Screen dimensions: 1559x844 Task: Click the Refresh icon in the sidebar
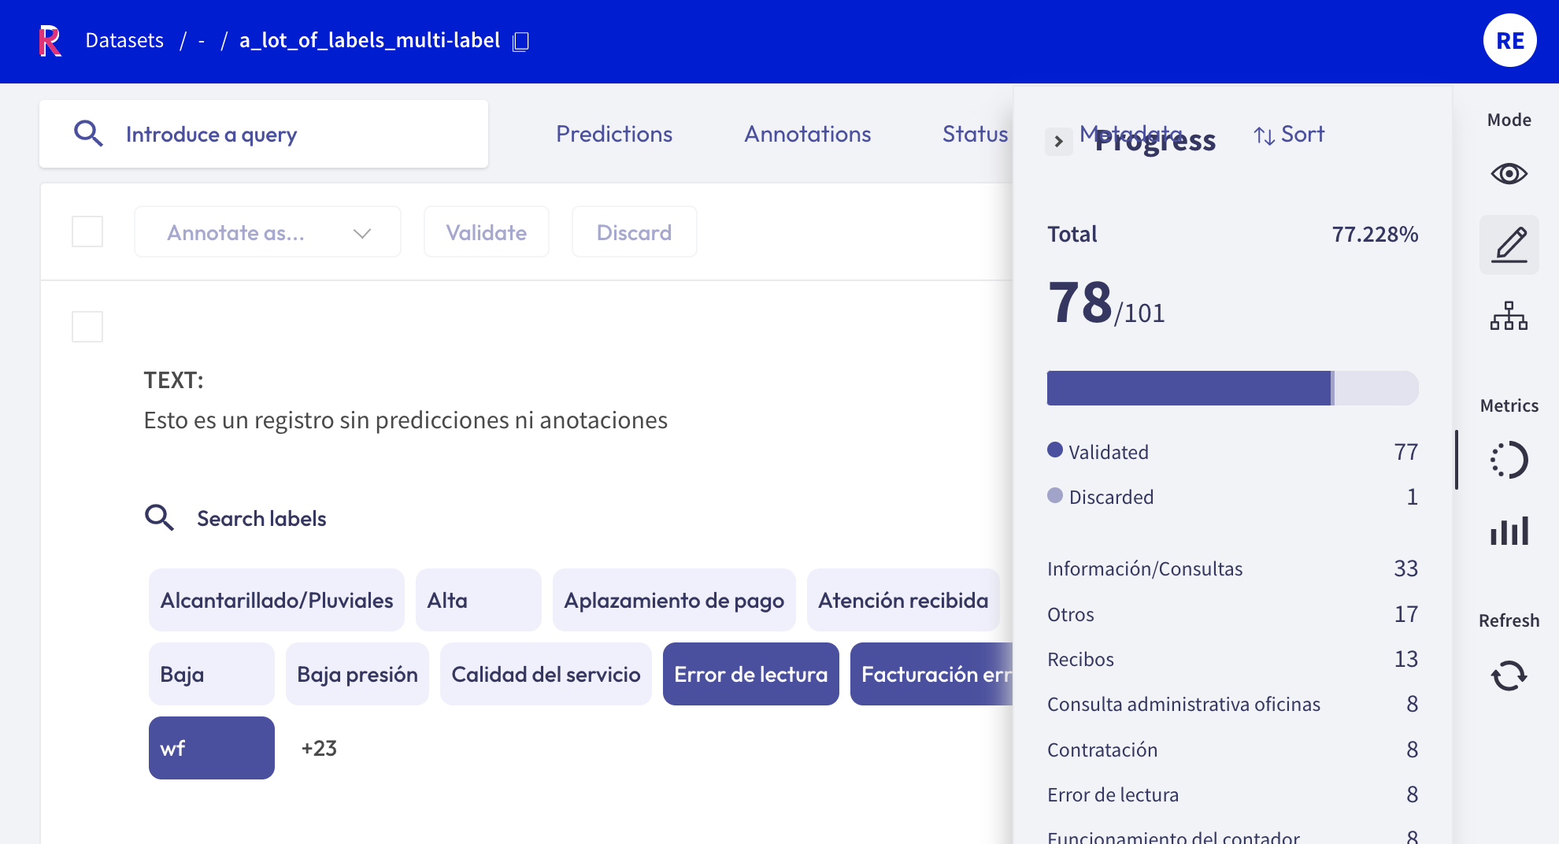tap(1509, 675)
